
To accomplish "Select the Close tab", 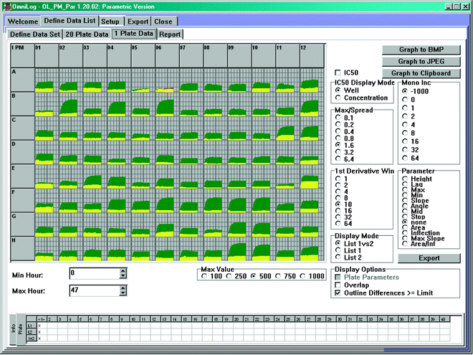I will (x=163, y=22).
